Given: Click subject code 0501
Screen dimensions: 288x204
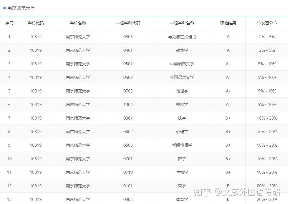Looking at the screenshot, I should pos(128,64).
